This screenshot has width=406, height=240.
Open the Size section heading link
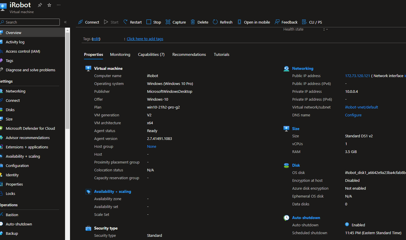click(296, 129)
